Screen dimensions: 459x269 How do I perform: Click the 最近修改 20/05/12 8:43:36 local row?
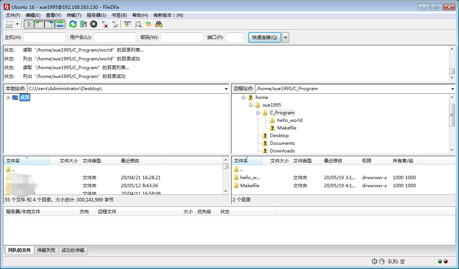point(113,186)
